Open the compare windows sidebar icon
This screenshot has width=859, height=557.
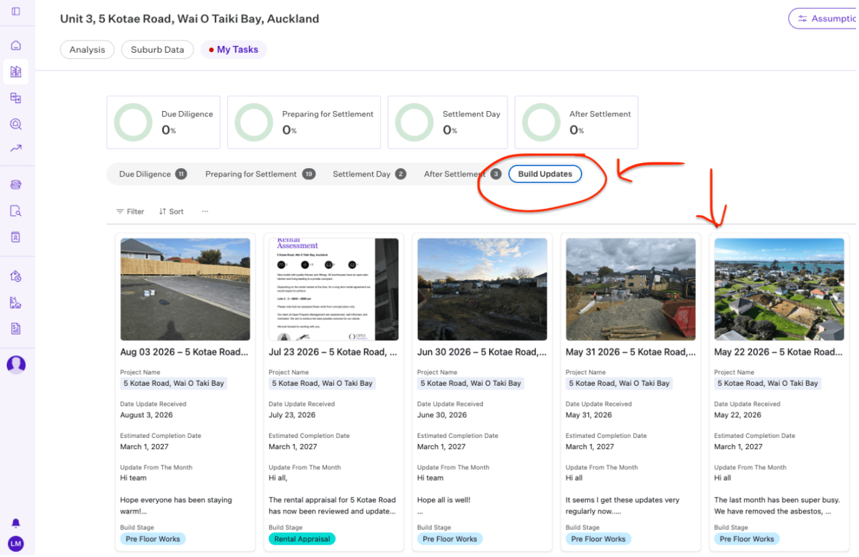coord(16,98)
